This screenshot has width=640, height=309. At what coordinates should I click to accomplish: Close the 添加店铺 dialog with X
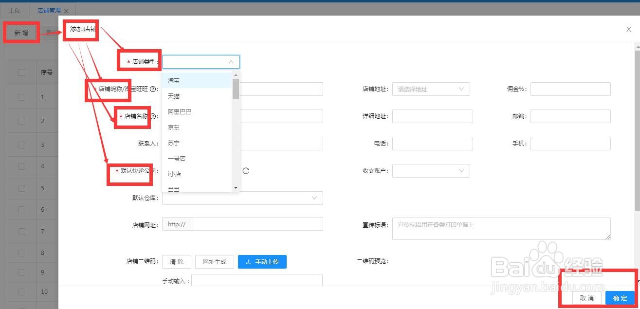629,29
